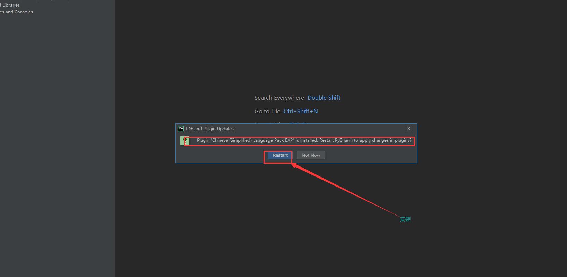Select the Libraries item in the project tree
Screen dimensions: 567x277
click(10, 5)
